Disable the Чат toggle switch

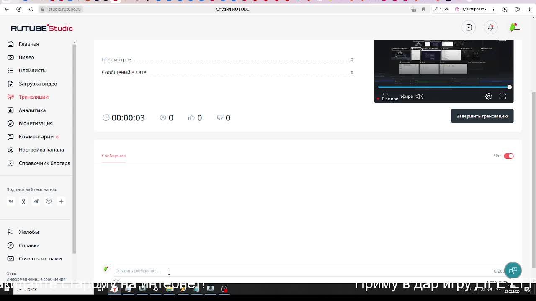tap(508, 156)
